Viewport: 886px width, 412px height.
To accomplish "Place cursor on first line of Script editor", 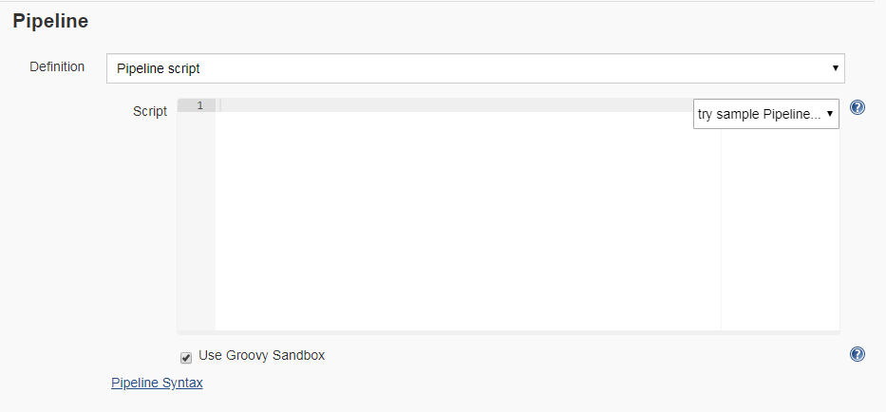I will tap(456, 105).
